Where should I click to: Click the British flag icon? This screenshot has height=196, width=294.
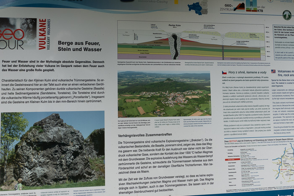tap(273, 71)
